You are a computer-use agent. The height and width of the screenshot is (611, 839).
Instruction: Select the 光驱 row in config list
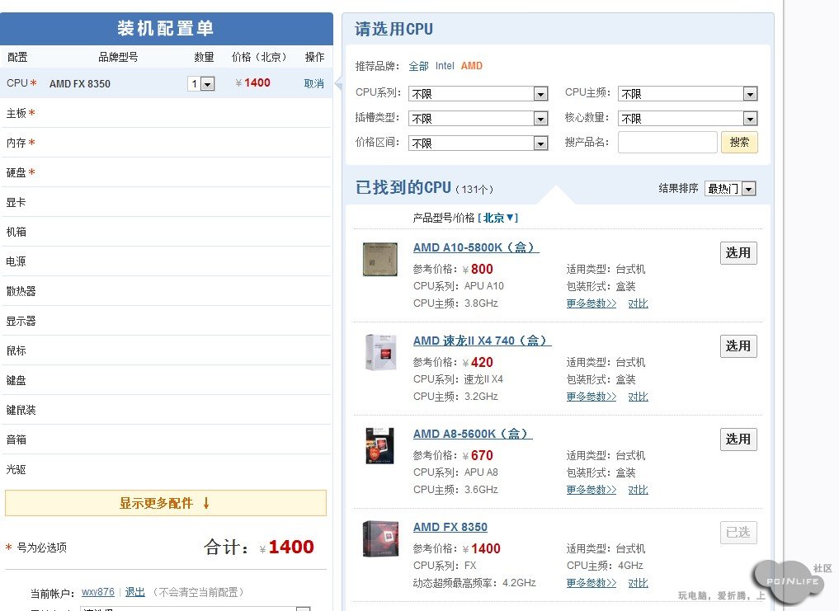point(167,469)
